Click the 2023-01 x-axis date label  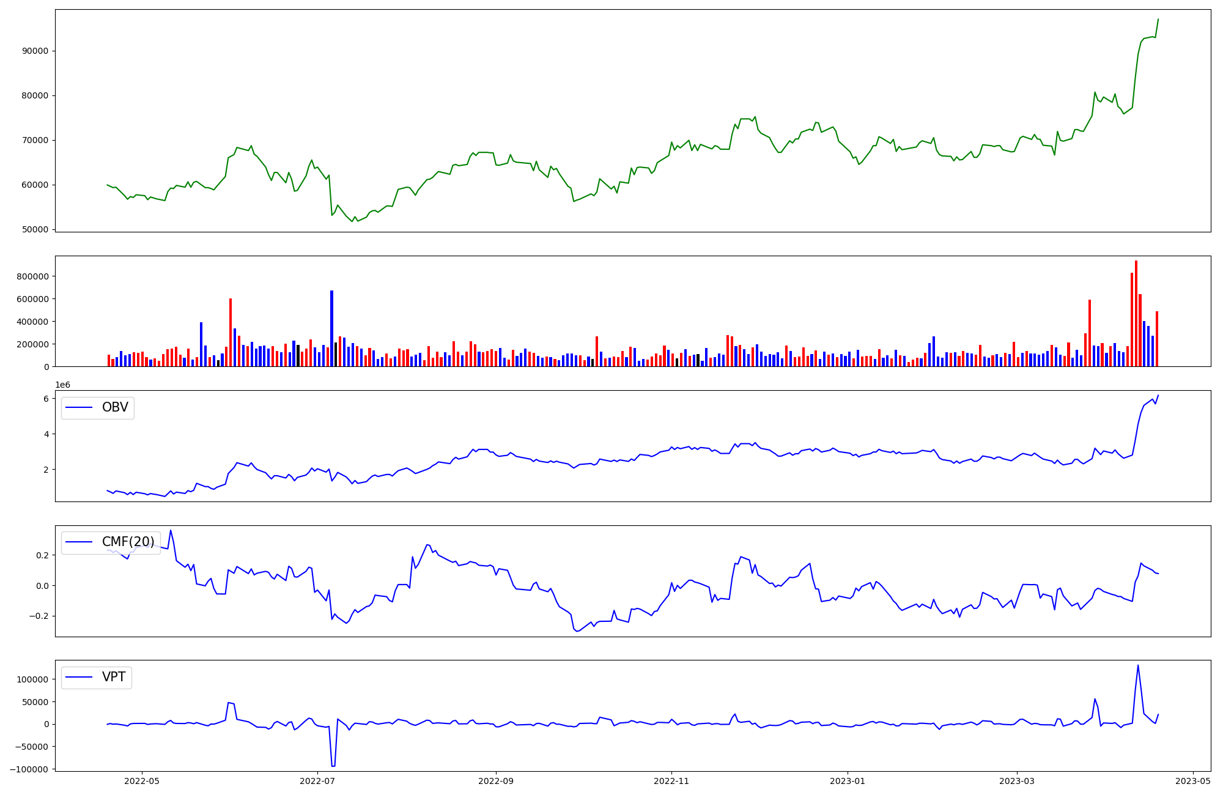point(848,781)
